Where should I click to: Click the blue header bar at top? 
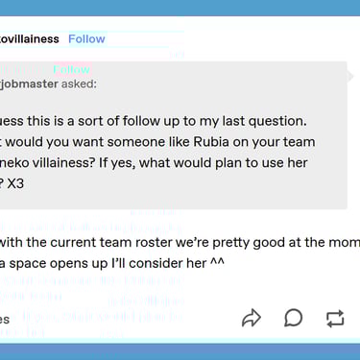[x=180, y=8]
